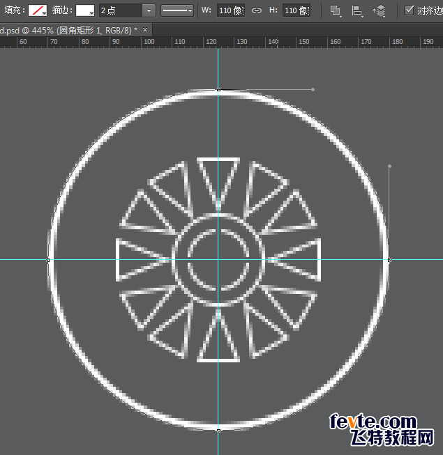
Task: Open the path alignment icon menu
Action: pyautogui.click(x=357, y=11)
